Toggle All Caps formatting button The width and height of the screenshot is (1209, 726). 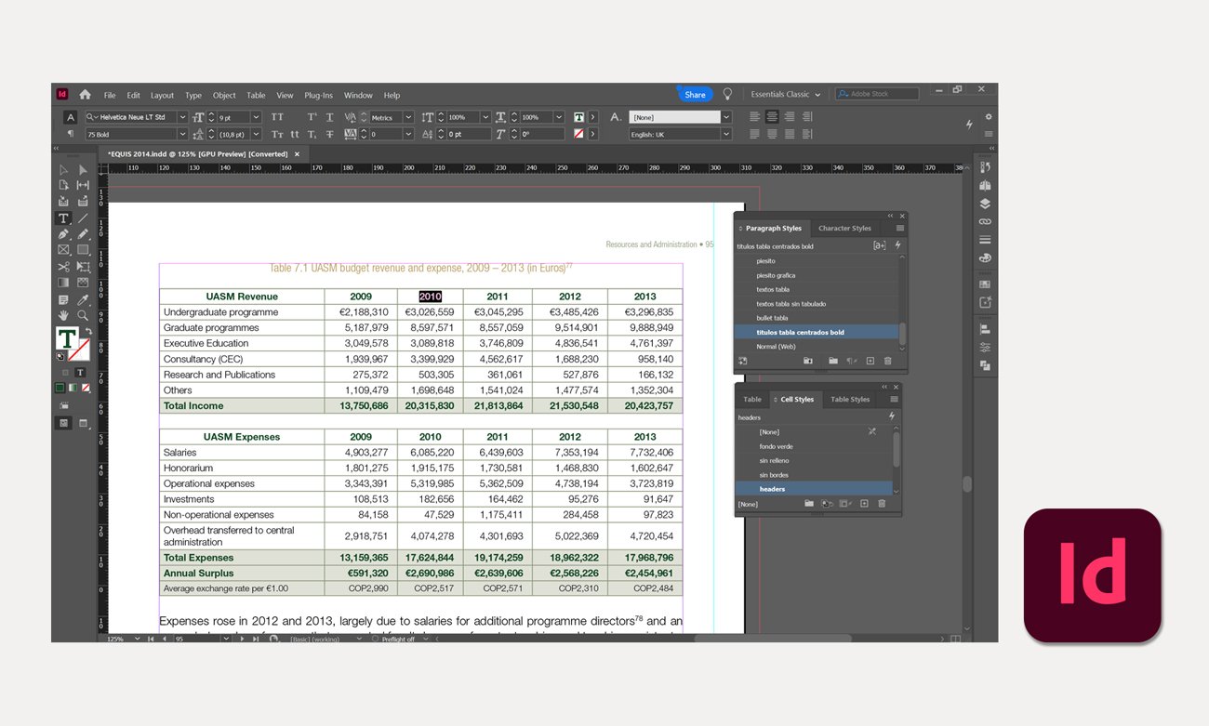point(277,117)
